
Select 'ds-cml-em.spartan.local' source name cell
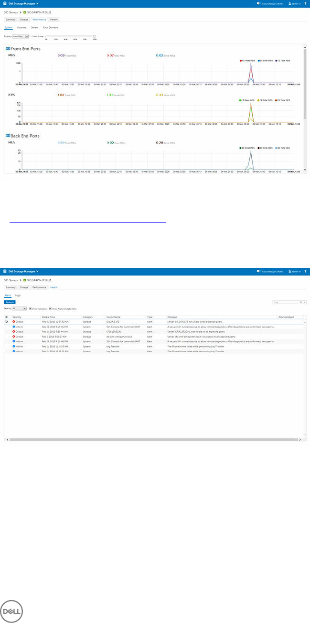tap(119, 336)
